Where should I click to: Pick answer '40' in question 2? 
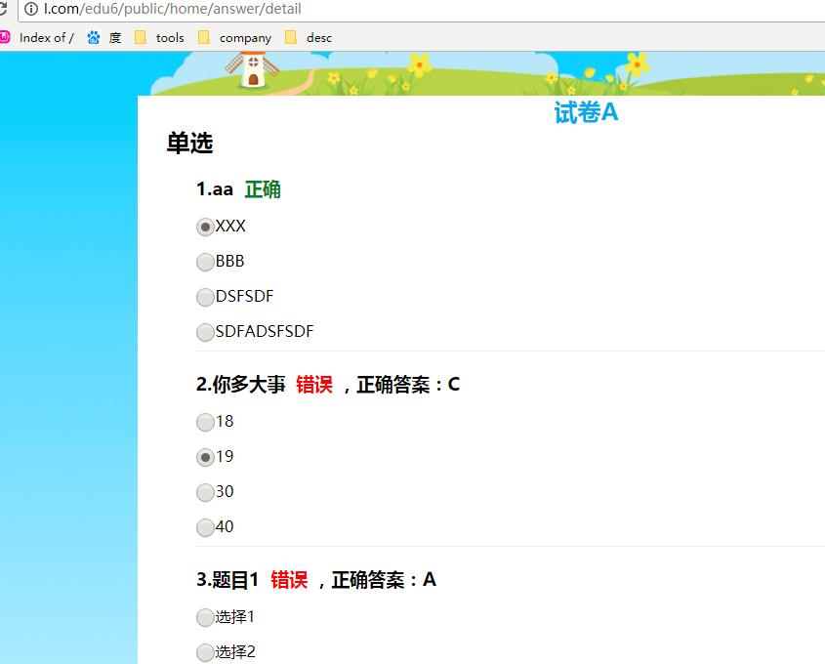tap(205, 527)
